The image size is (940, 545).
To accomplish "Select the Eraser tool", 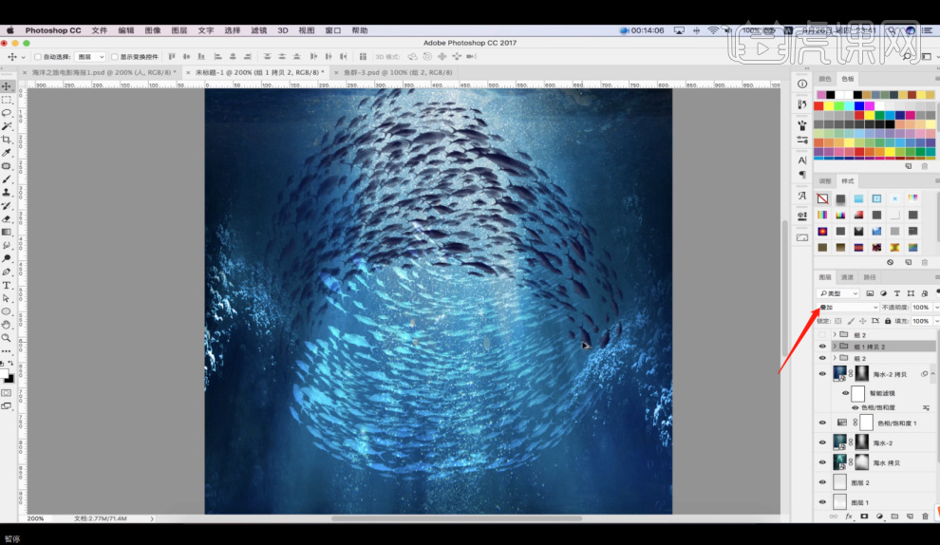I will coord(7,218).
